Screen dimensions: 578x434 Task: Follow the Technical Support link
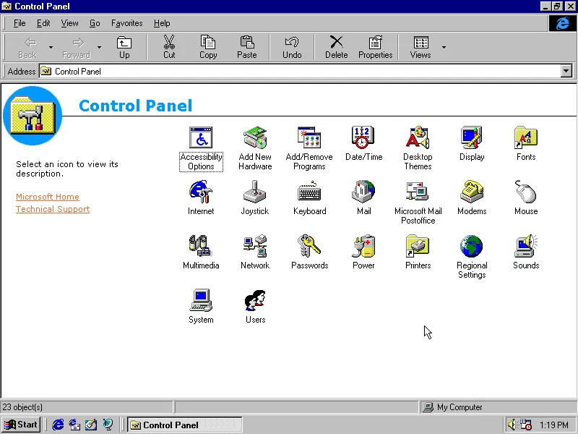(x=52, y=209)
